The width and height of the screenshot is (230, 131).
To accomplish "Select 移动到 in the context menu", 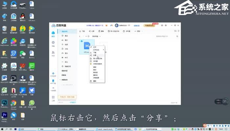I will click(95, 72).
